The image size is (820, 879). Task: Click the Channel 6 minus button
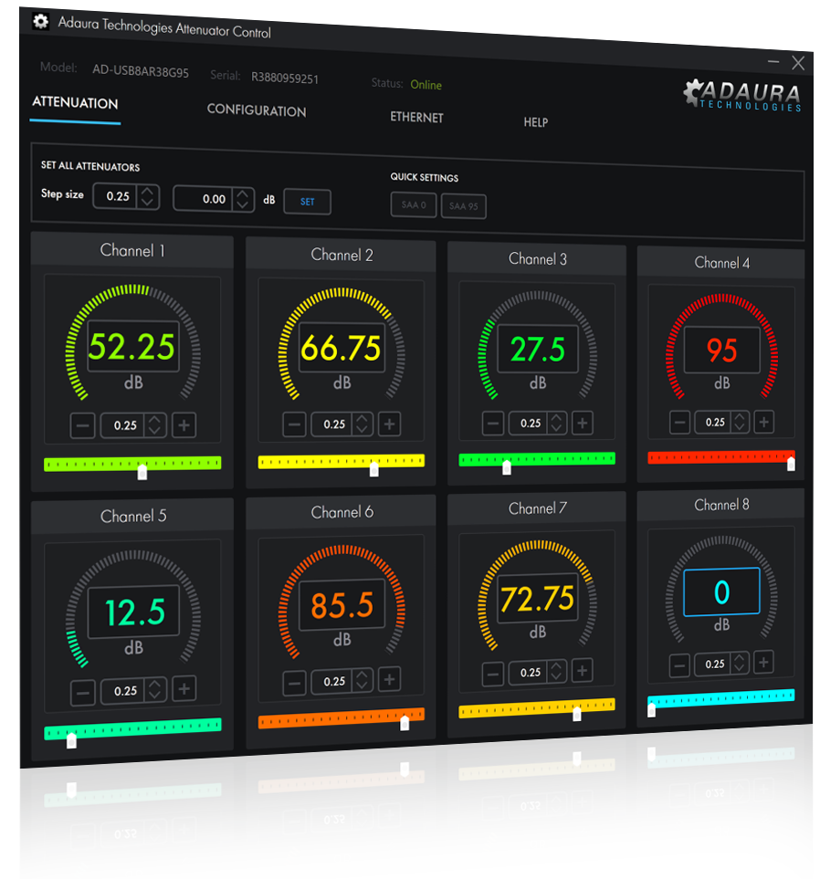tap(294, 683)
